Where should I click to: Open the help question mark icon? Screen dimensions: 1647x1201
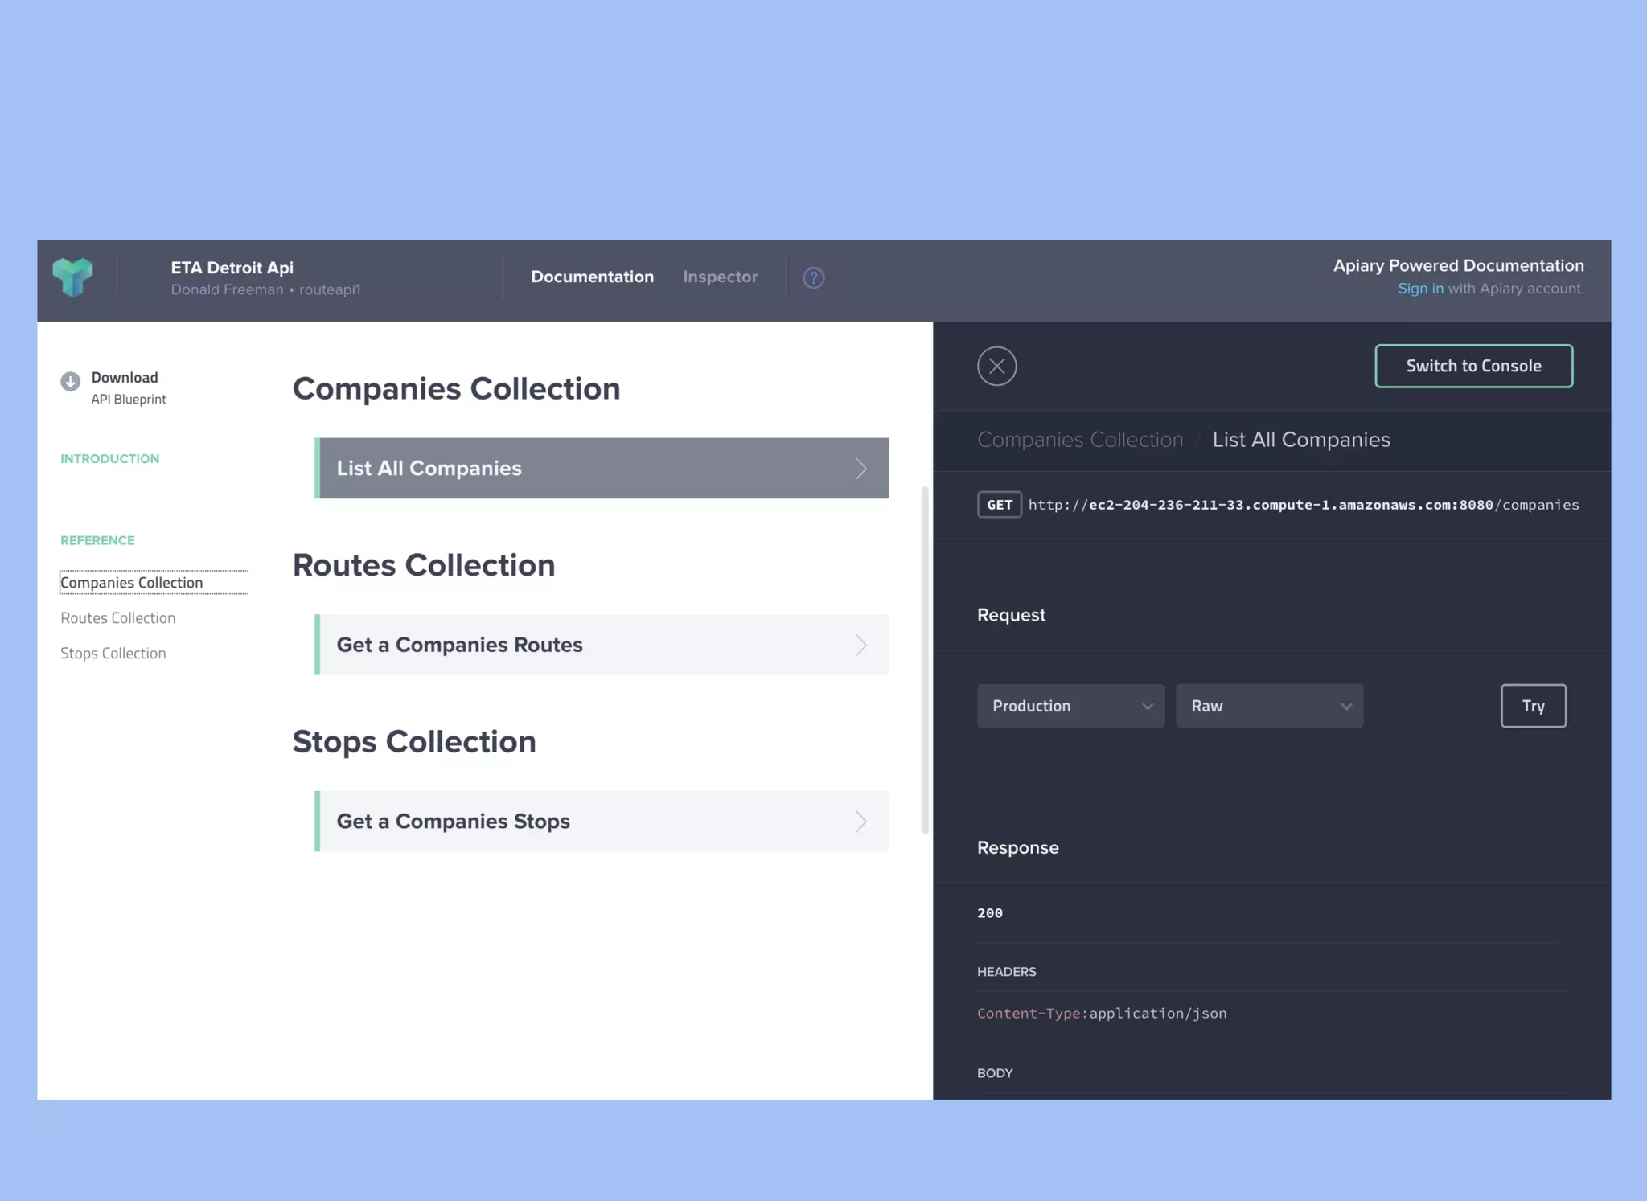[x=813, y=278]
